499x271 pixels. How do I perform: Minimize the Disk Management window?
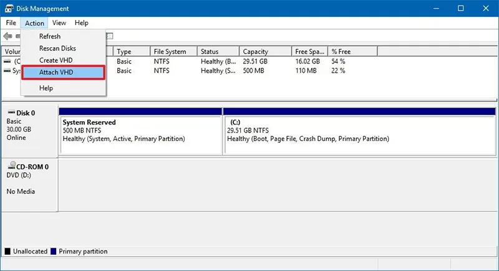(436, 8)
